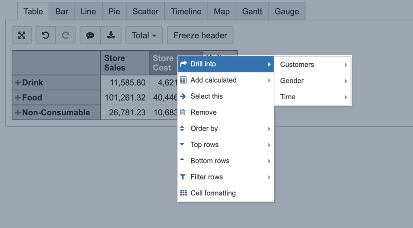Open the Total dropdown

pos(144,35)
